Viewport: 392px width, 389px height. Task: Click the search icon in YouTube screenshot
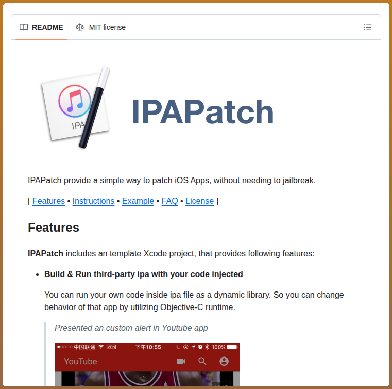click(x=202, y=361)
